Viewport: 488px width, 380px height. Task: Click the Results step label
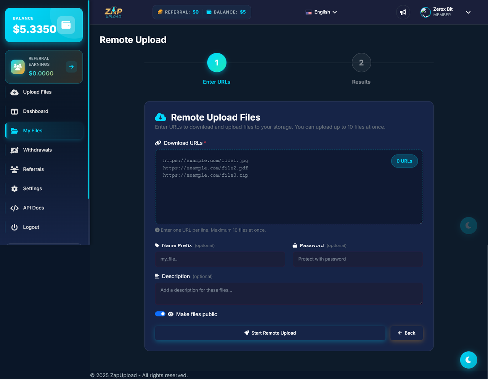(361, 82)
